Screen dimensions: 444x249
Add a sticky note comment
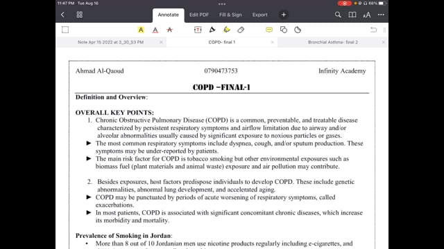[269, 30]
